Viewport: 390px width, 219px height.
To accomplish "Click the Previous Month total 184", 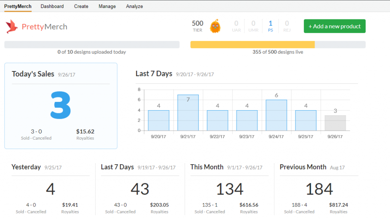I will [319, 189].
